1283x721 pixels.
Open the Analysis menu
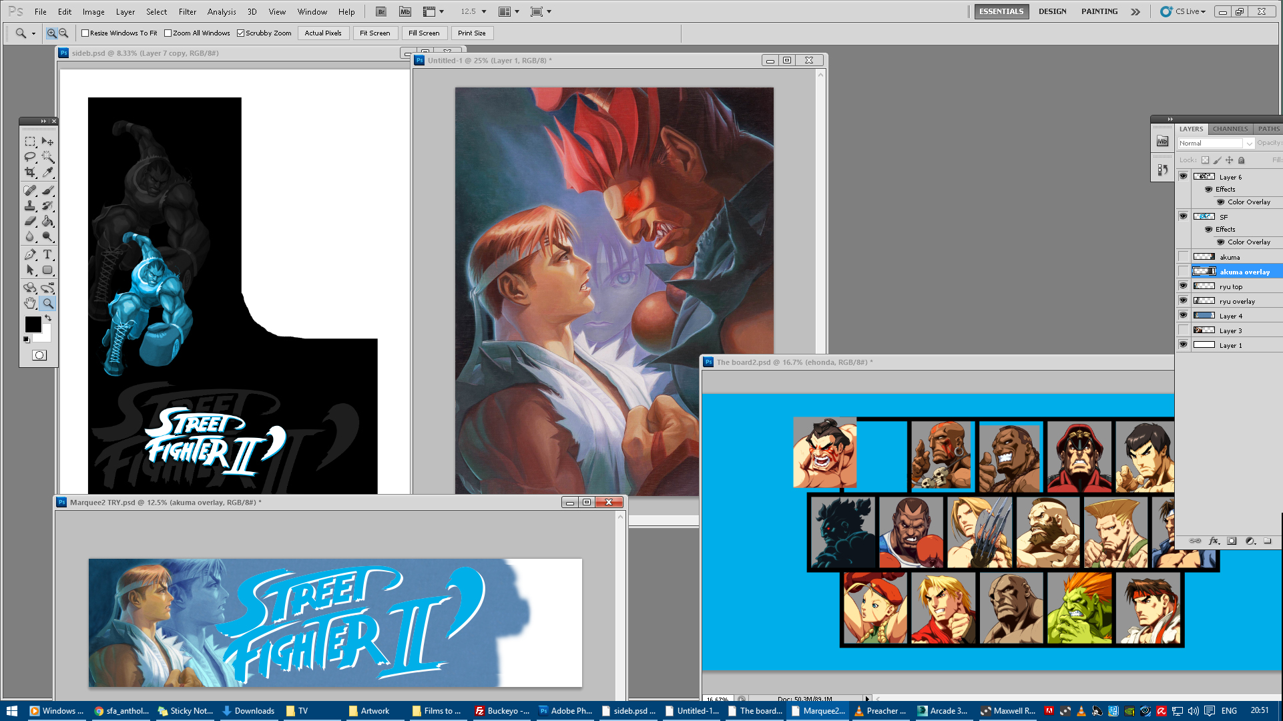222,11
